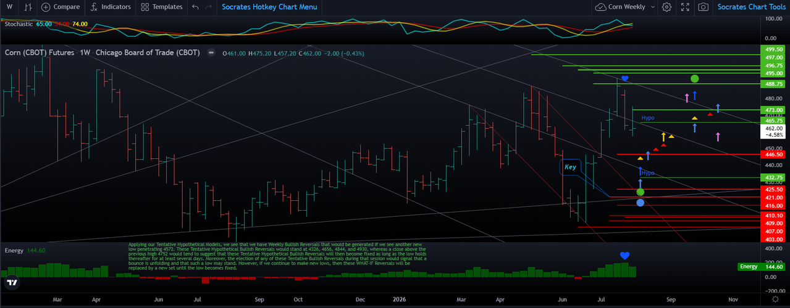Screen dimensions: 790x308
Task: Click the blue heart marker above the July candle
Action: [624, 79]
